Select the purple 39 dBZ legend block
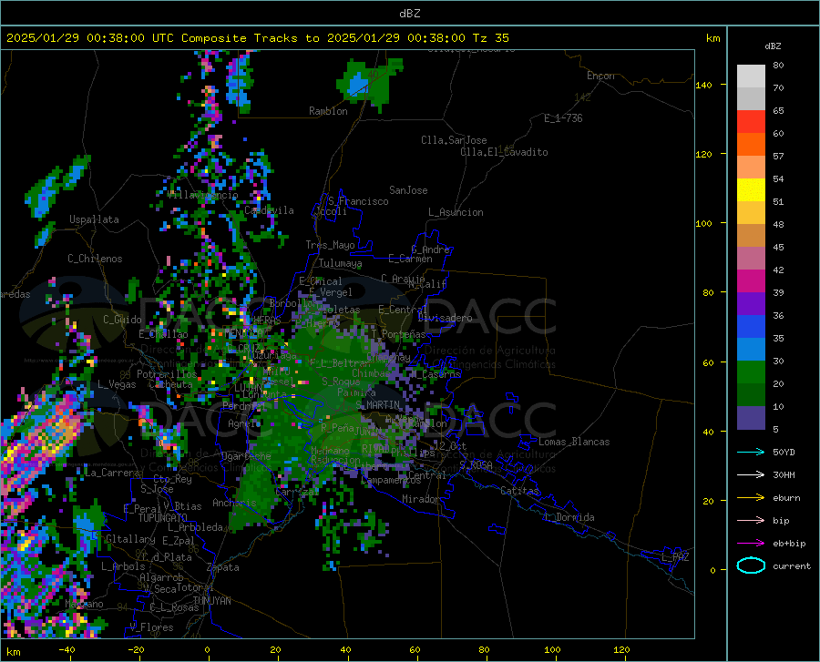The image size is (820, 662). [751, 304]
